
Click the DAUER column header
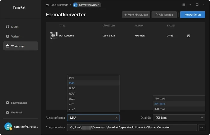tap(171, 25)
